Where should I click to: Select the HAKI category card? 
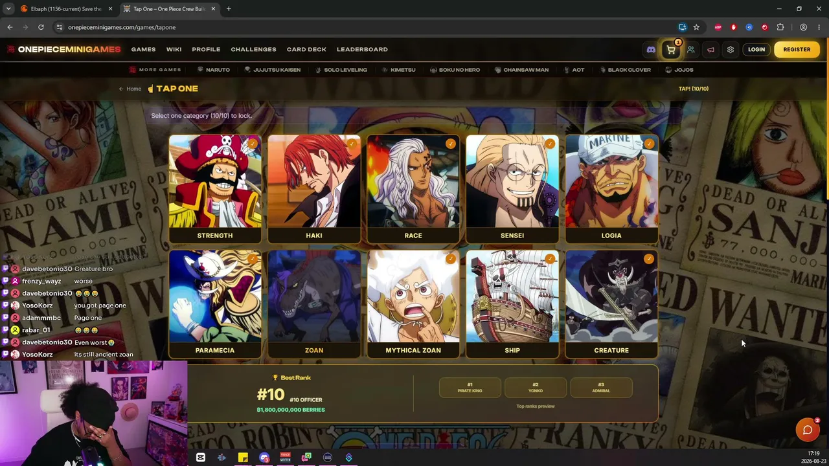click(x=314, y=189)
